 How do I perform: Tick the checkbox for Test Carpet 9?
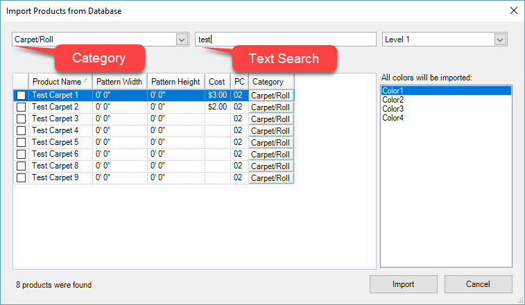point(21,177)
